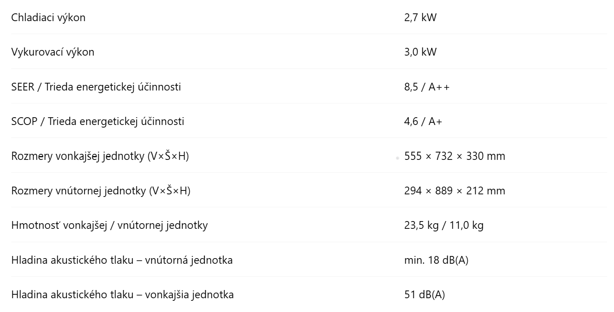Click the small gray dot before outdoor dimensions
The width and height of the screenshot is (614, 312).
[x=397, y=158]
